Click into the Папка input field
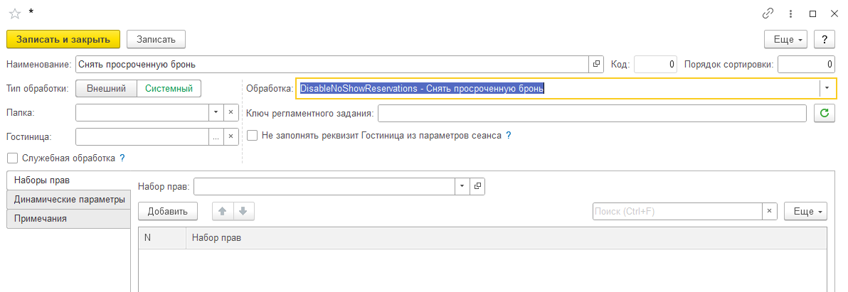This screenshot has width=848, height=292. coord(142,112)
